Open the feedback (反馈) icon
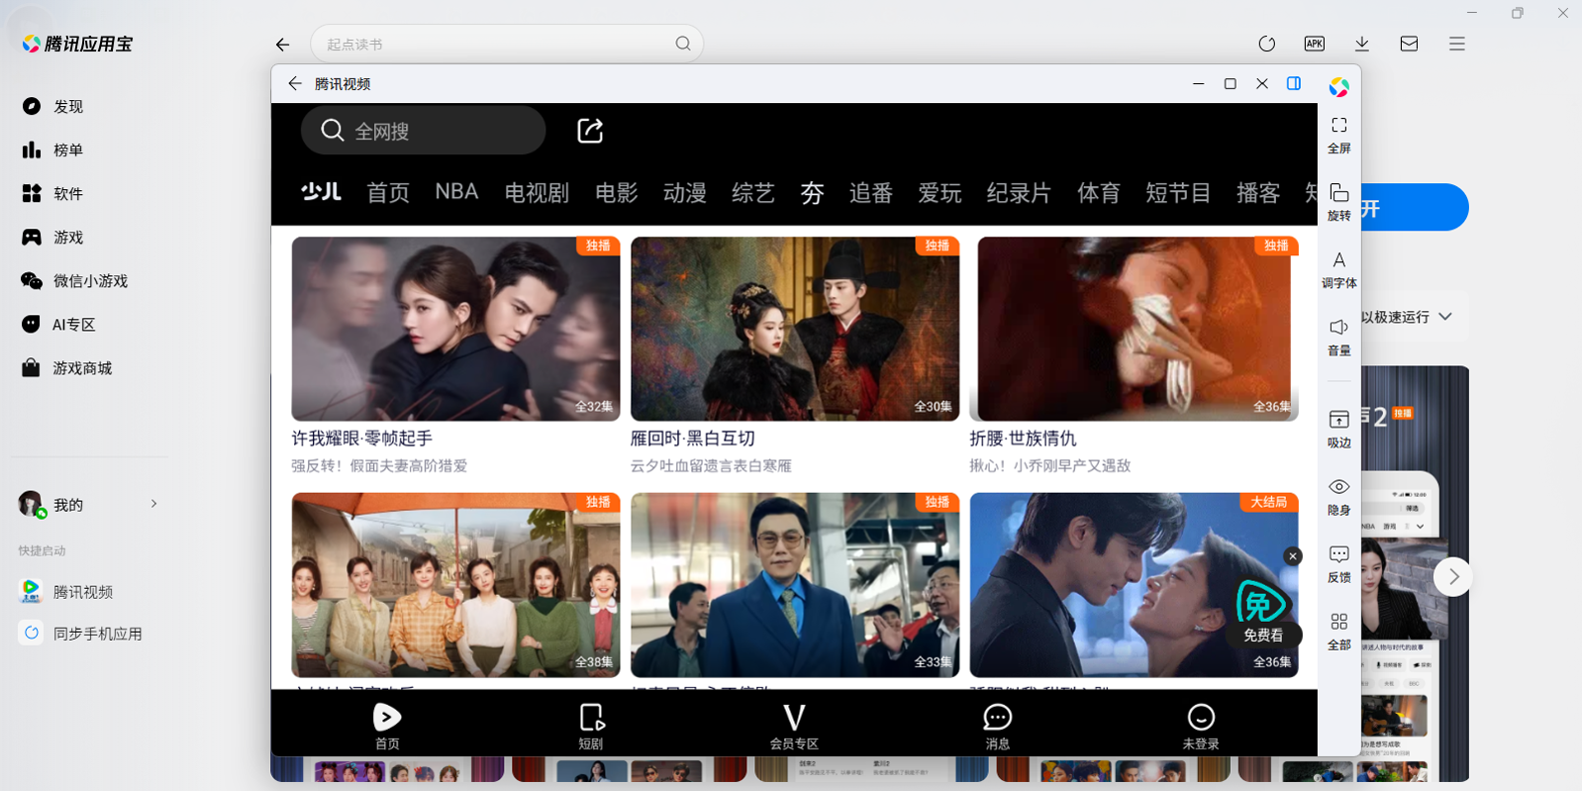Image resolution: width=1582 pixels, height=791 pixels. point(1338,562)
